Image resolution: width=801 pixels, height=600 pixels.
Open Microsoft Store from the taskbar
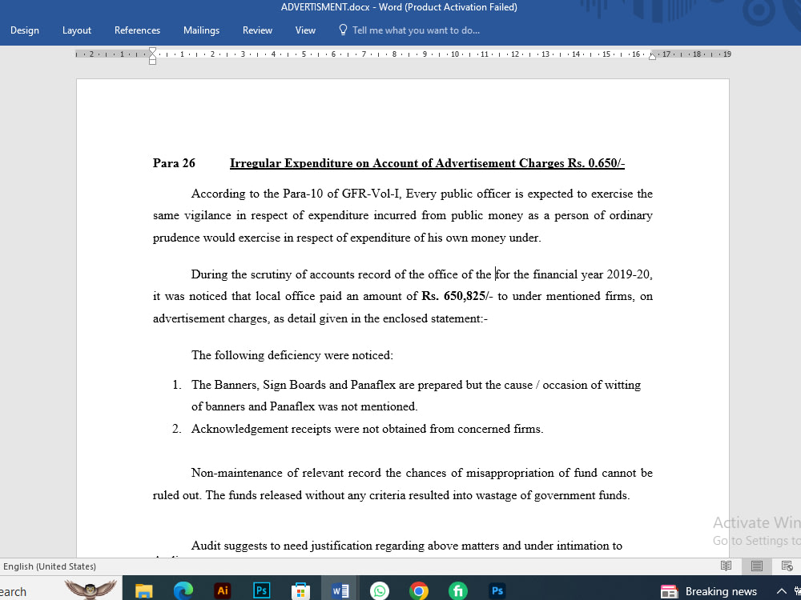tap(300, 591)
